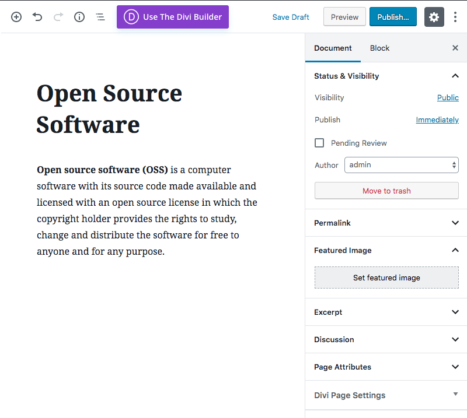The height and width of the screenshot is (418, 467).
Task: Click the Public visibility link
Action: 448,97
